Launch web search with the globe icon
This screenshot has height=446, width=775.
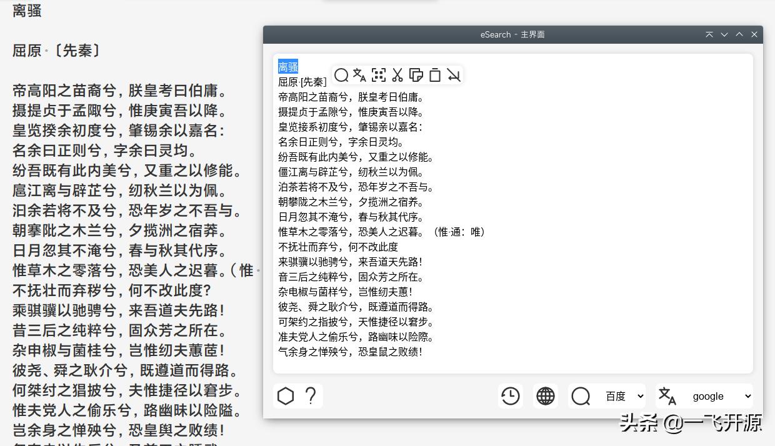545,396
